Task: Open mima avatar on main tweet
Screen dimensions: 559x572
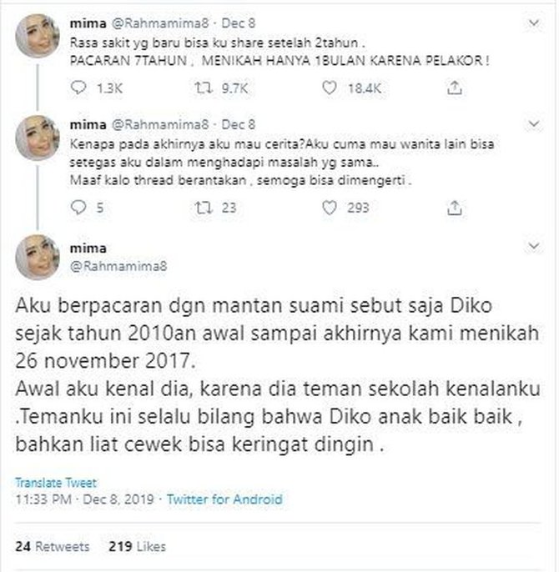Action: click(38, 257)
